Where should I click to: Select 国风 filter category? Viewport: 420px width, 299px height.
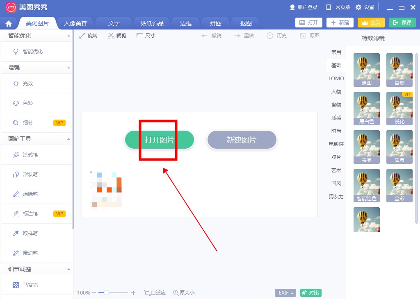(336, 183)
